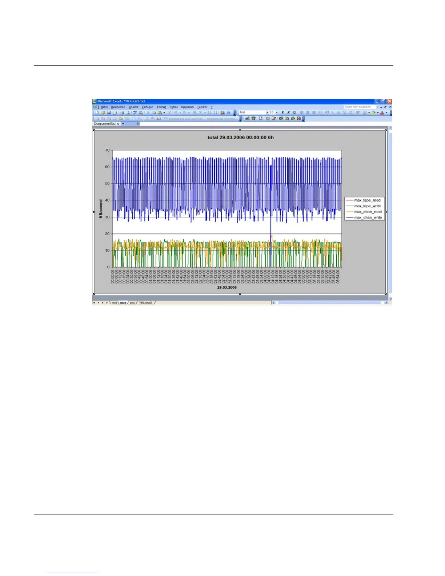445x576 pixels.
Task: Toggle Bold formatting (F)
Action: [x=283, y=112]
